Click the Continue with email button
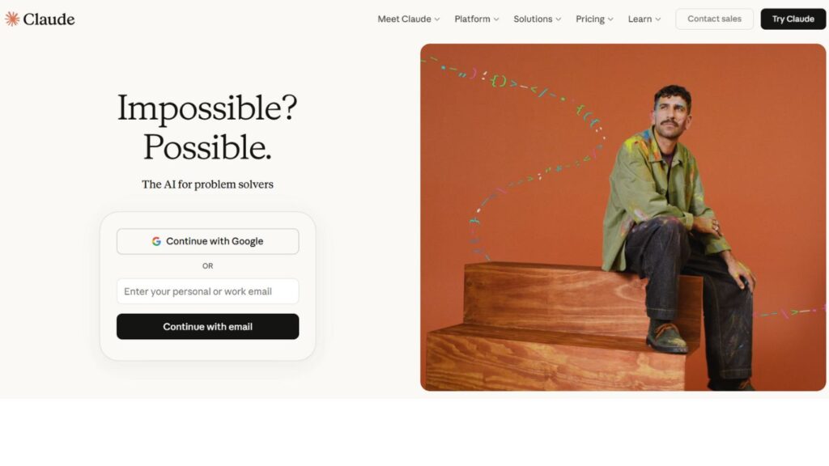 (x=208, y=327)
